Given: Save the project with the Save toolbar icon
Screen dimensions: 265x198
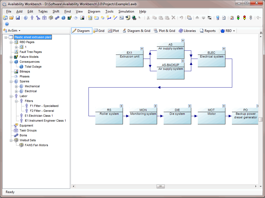Looking at the screenshot, I should tap(17, 17).
